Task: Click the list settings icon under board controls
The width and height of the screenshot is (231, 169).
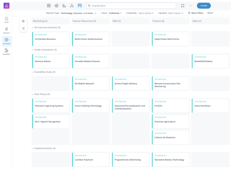Action: [23, 29]
